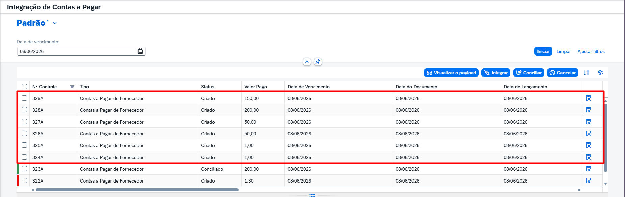This screenshot has width=625, height=197.
Task: Select the checkbox for row 329A
Action: pyautogui.click(x=24, y=98)
